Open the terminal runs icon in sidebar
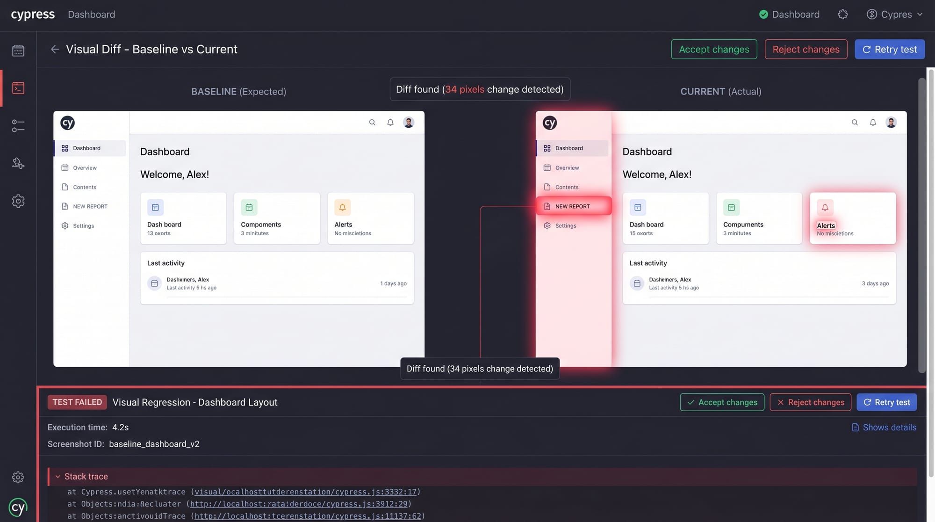The height and width of the screenshot is (522, 935). click(18, 88)
